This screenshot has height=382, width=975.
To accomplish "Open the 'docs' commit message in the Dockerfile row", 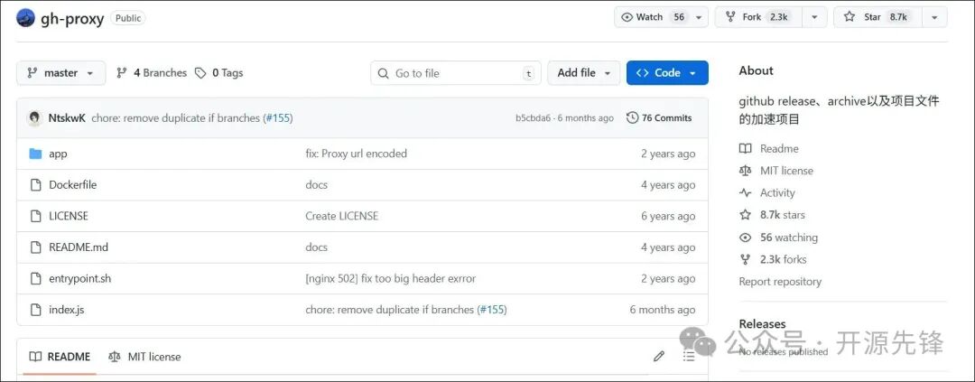I will point(316,185).
